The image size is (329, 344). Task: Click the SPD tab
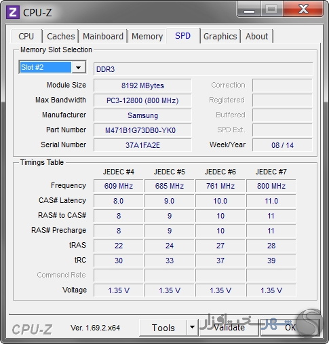point(183,35)
